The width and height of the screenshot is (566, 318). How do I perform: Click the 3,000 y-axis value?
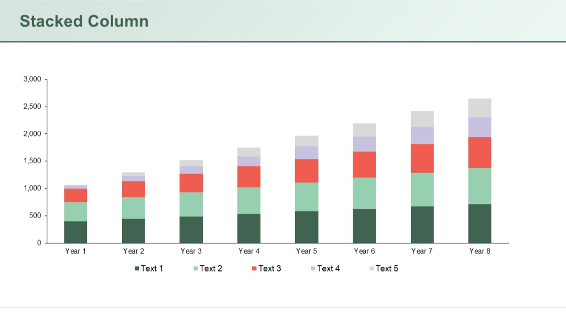32,79
